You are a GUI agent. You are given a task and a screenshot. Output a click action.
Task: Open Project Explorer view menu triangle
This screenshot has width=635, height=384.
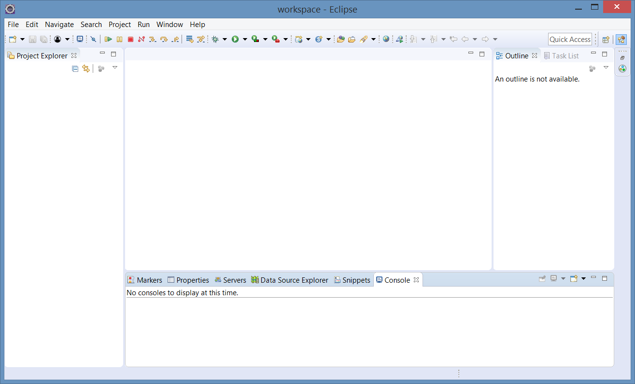pyautogui.click(x=115, y=68)
